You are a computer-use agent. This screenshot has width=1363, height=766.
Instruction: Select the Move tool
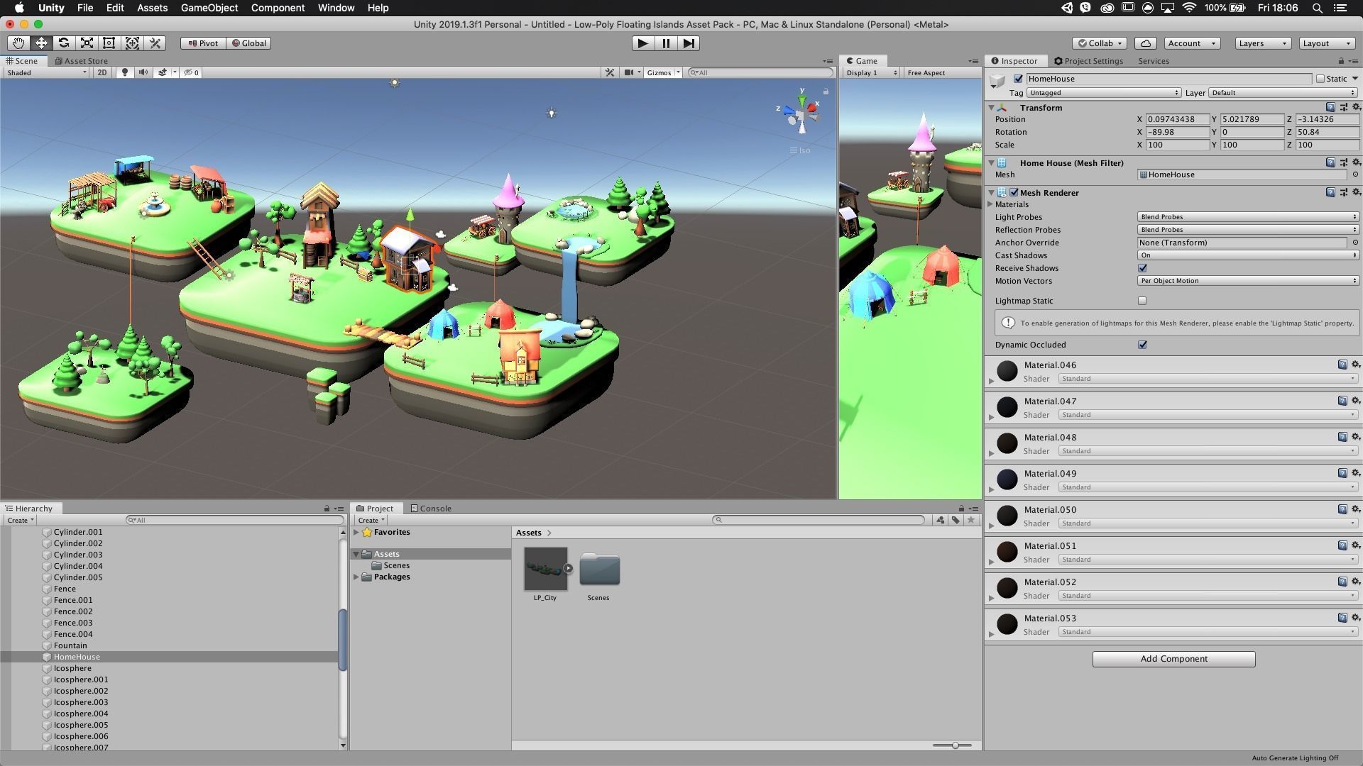(x=41, y=43)
